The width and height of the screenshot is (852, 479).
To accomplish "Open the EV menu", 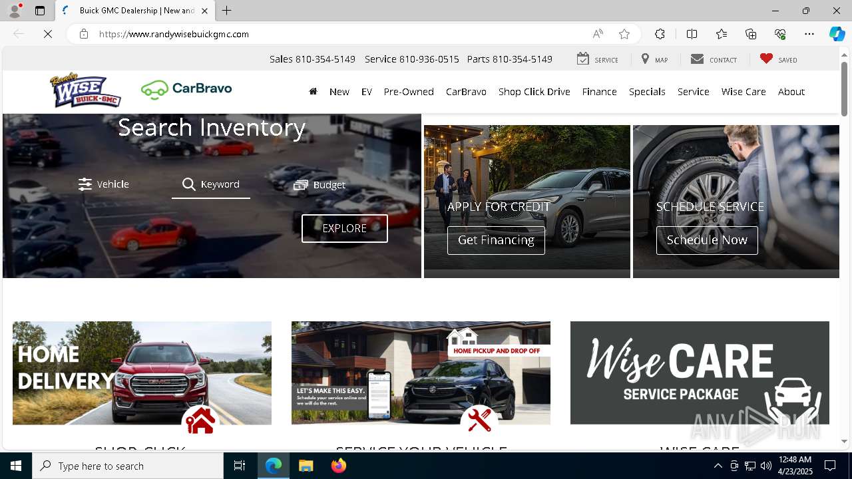I will (x=367, y=92).
